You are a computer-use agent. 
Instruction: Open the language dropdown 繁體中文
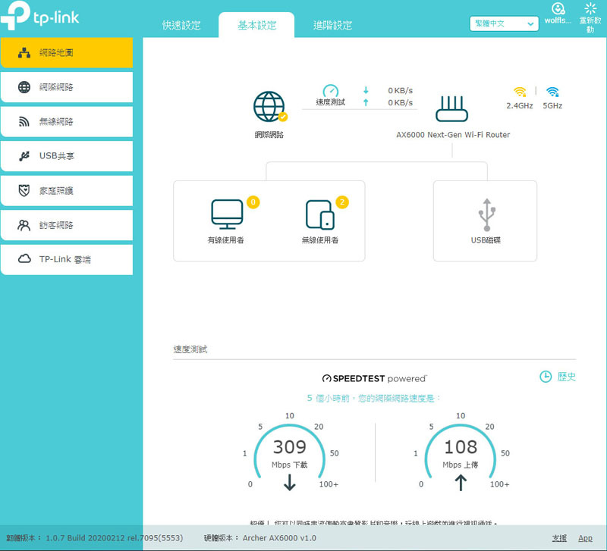[x=504, y=23]
